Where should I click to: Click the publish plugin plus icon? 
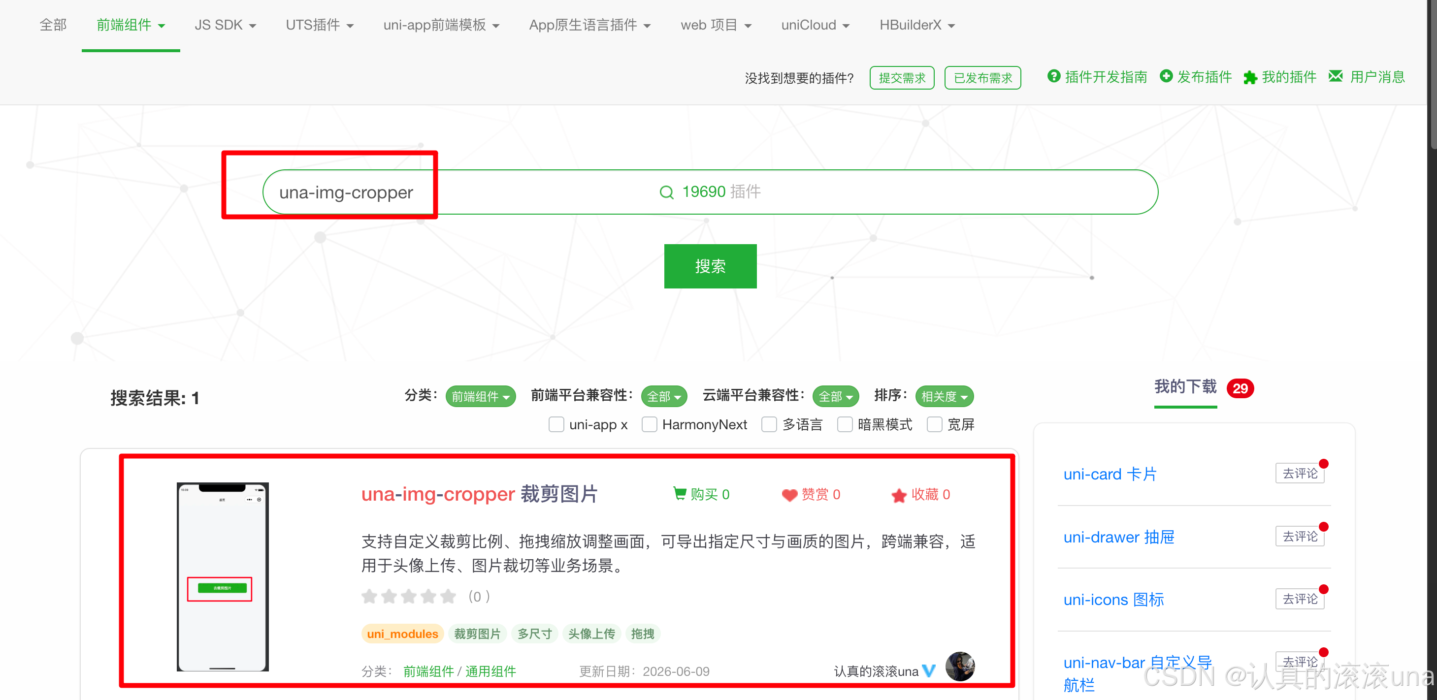pyautogui.click(x=1166, y=76)
